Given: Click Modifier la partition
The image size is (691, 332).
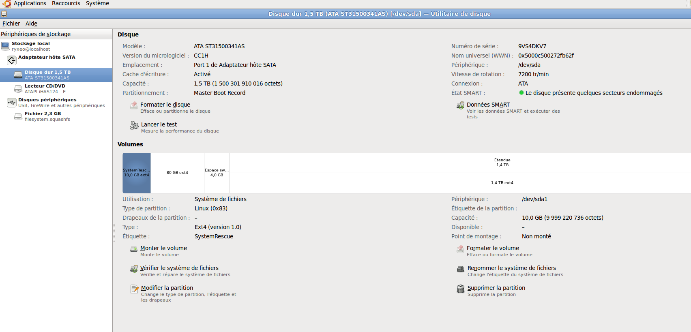Looking at the screenshot, I should point(167,288).
